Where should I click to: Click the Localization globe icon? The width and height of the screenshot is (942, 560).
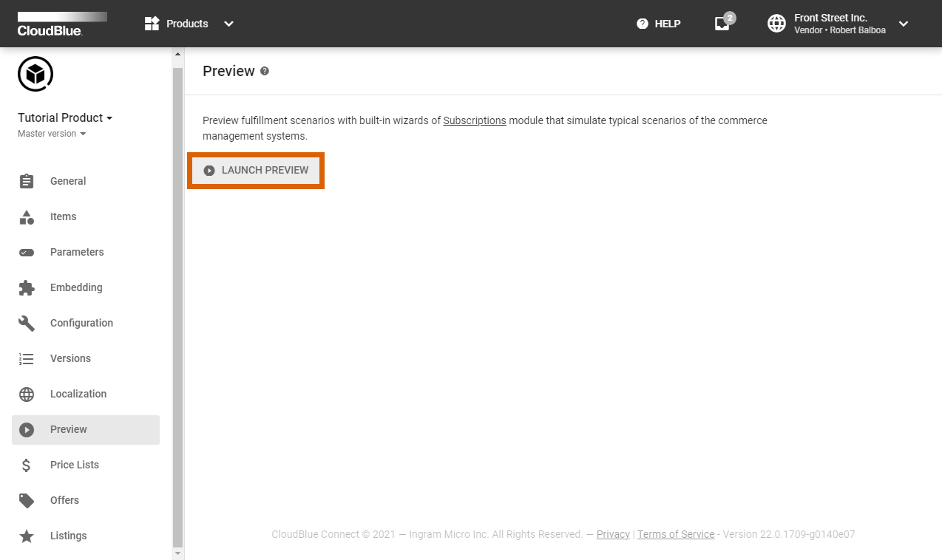28,394
